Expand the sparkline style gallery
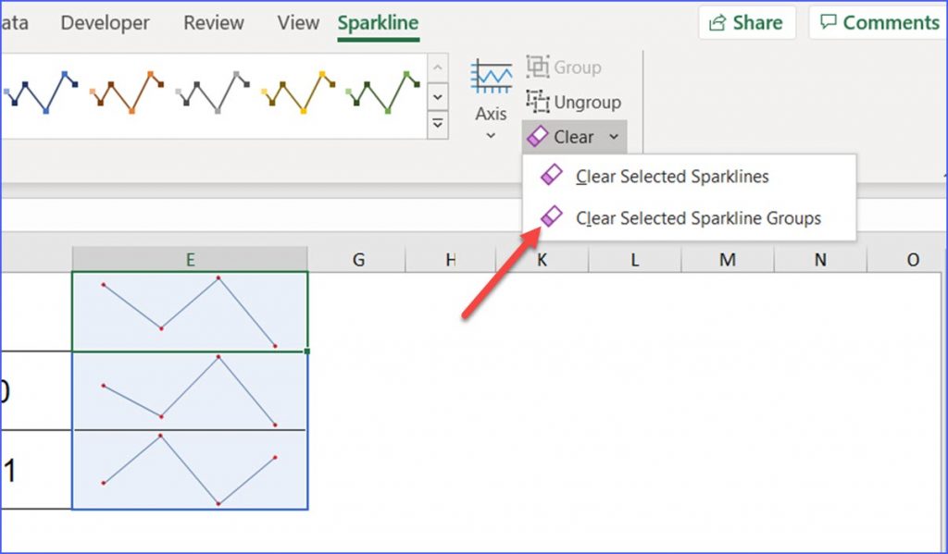This screenshot has height=554, width=948. tap(437, 123)
